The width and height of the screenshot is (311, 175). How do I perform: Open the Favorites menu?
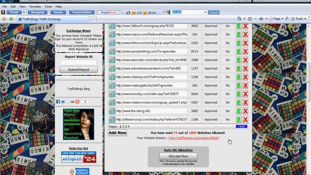click(x=35, y=6)
